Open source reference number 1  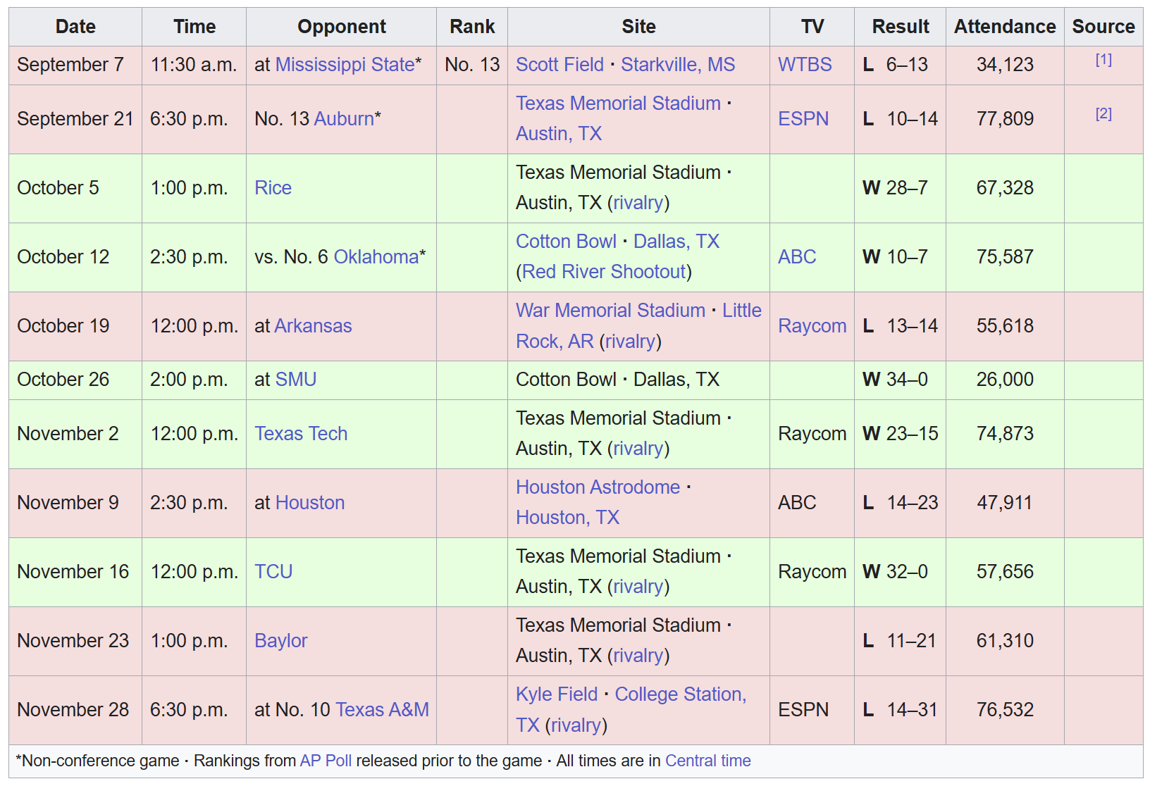[x=1103, y=60]
